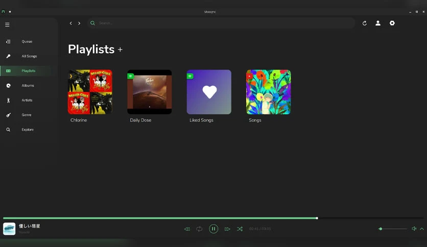Mute audio with the speaker icon
Viewport: 427px width, 247px height.
pyautogui.click(x=414, y=229)
